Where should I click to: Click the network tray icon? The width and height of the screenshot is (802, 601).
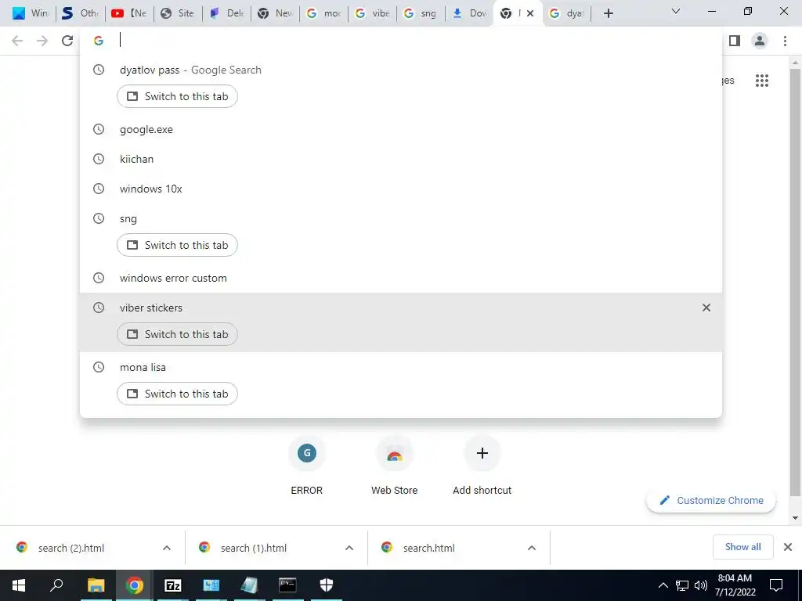point(682,585)
